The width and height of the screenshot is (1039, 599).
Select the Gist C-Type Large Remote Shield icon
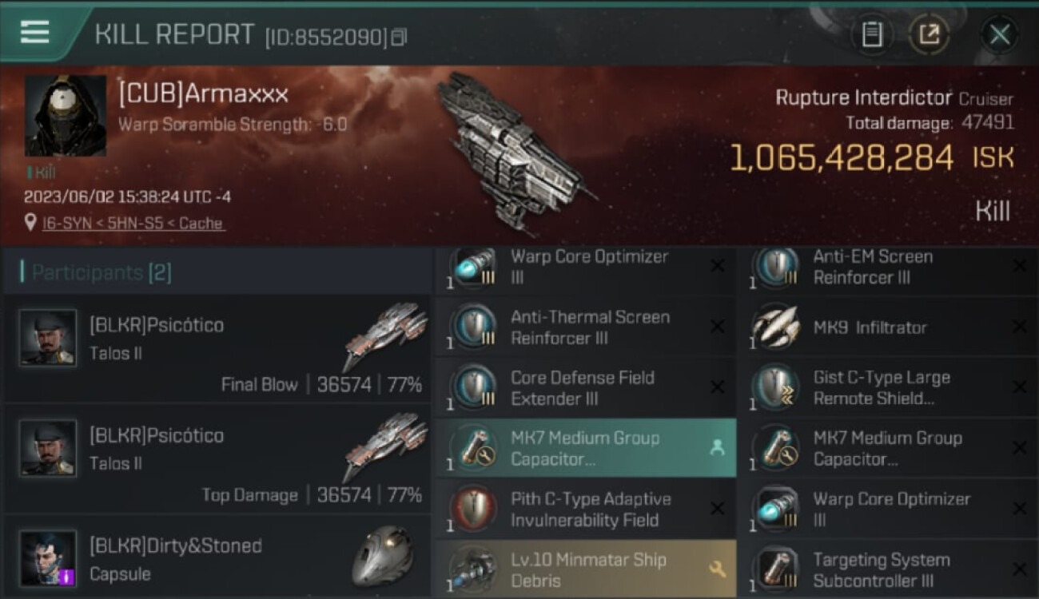point(775,387)
